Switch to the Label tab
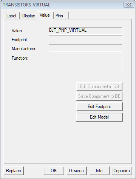Screen dimensions: 136x179 pyautogui.click(x=12, y=16)
